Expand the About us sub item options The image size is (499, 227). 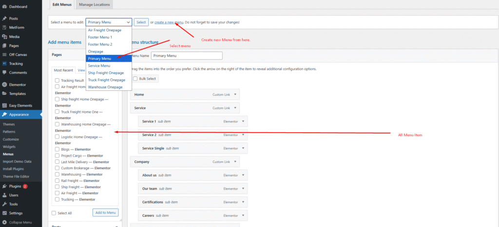(244, 175)
